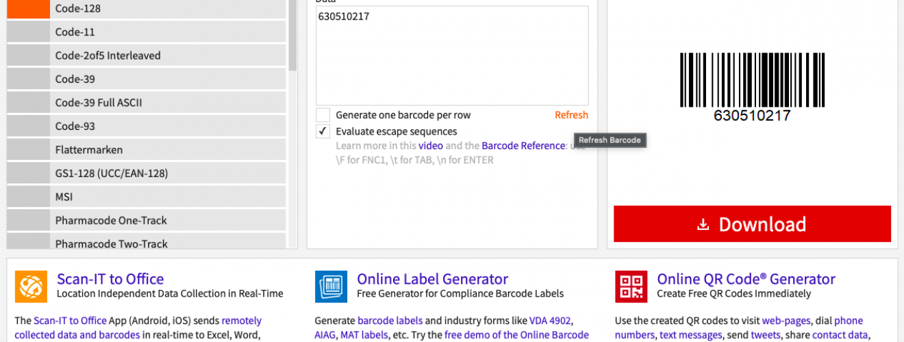Screen dimensions: 904x342
Task: Open the Online Label Generator heading link
Action: click(x=432, y=279)
